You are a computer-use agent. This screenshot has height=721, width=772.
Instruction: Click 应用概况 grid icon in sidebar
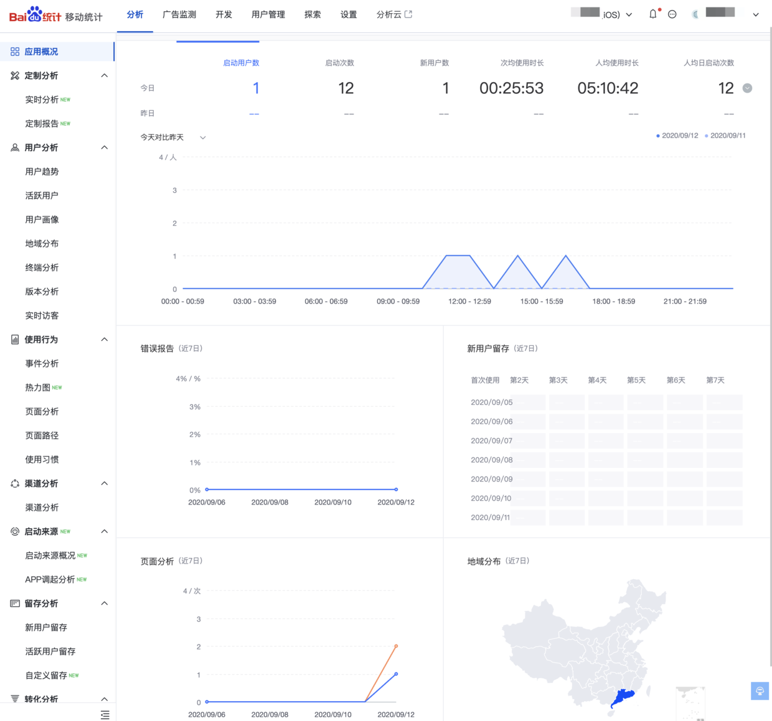coord(15,52)
